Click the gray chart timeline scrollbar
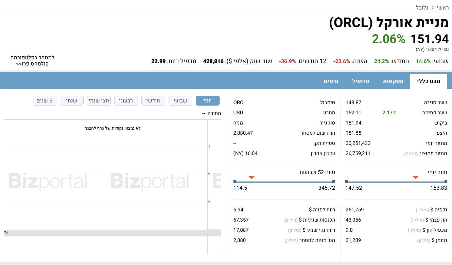The image size is (452, 265). [x=112, y=233]
